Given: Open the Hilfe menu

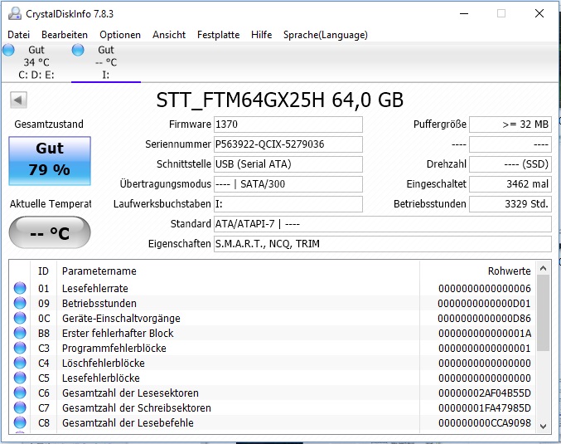Looking at the screenshot, I should coord(261,35).
